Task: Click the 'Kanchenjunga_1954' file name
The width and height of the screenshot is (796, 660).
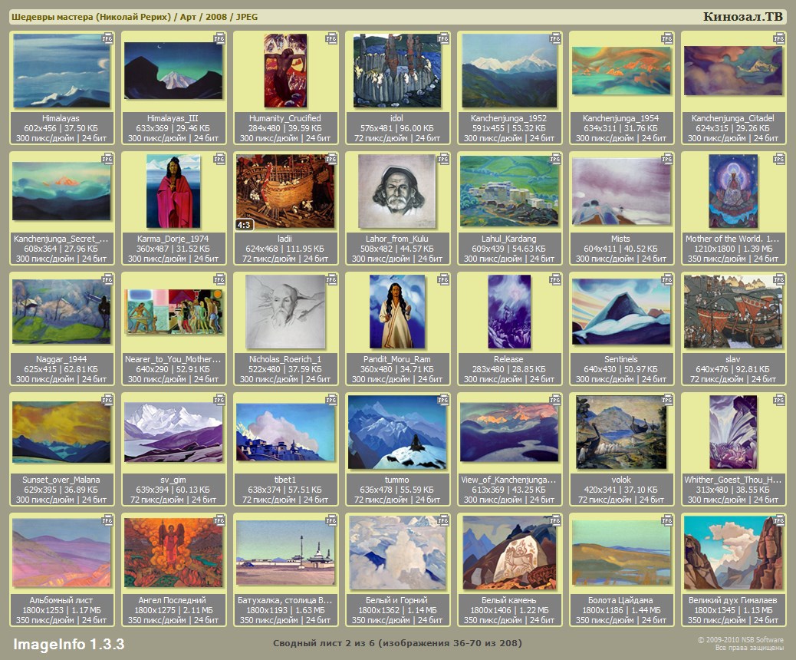Action: pyautogui.click(x=621, y=118)
